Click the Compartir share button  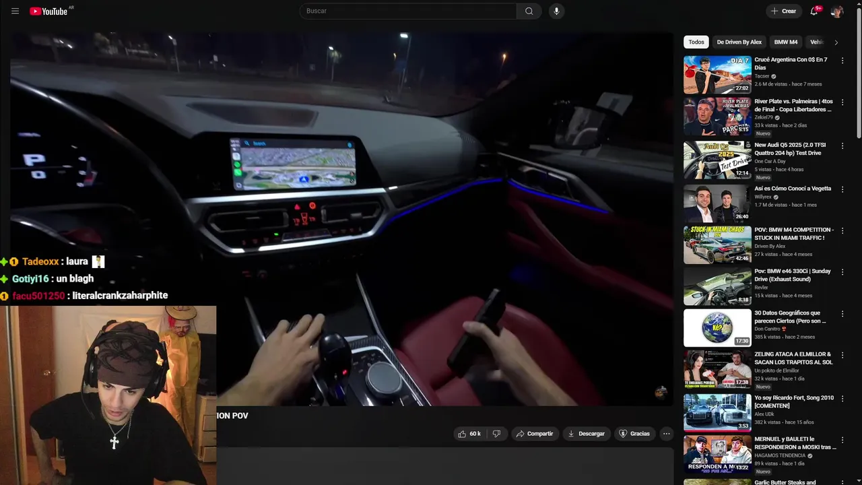tap(535, 434)
